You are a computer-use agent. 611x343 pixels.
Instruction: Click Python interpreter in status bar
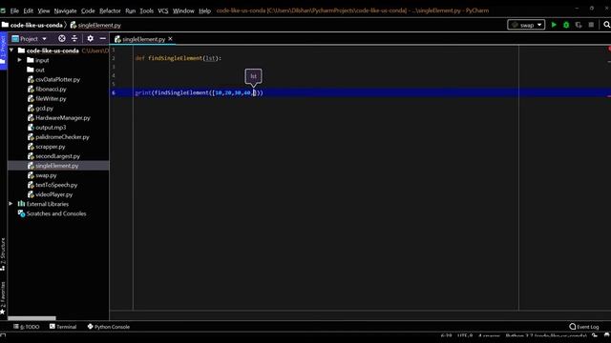click(545, 335)
